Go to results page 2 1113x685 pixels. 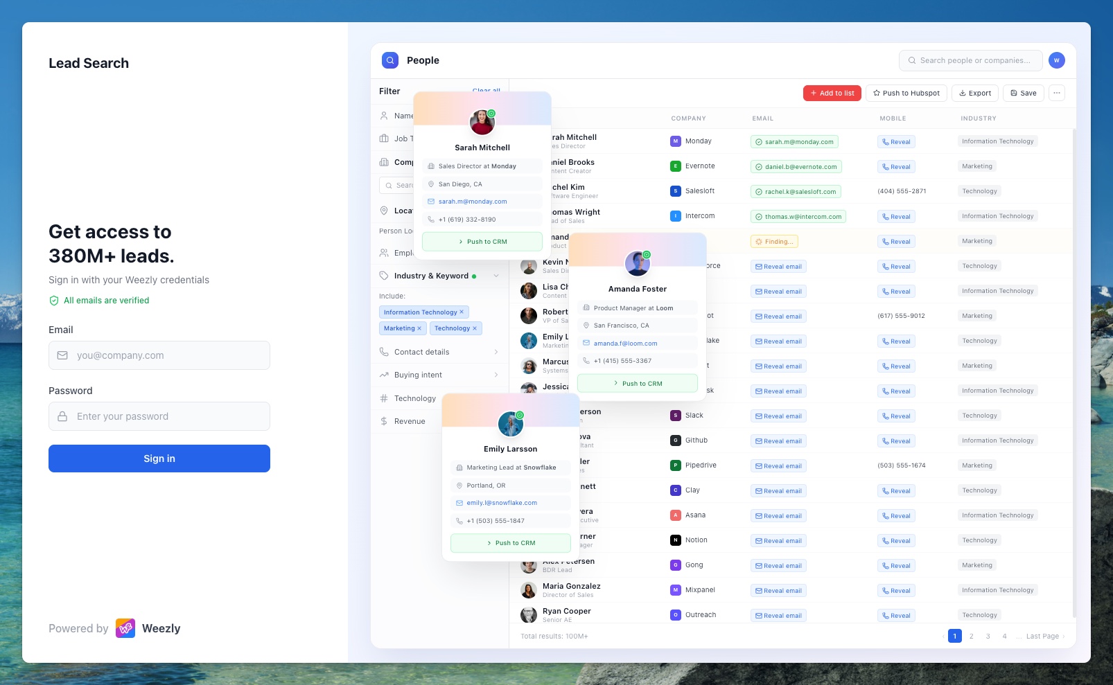click(x=972, y=636)
